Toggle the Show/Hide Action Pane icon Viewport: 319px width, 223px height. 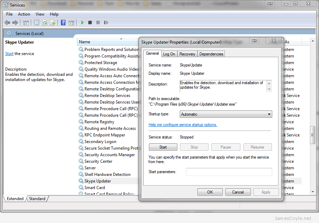[71, 23]
